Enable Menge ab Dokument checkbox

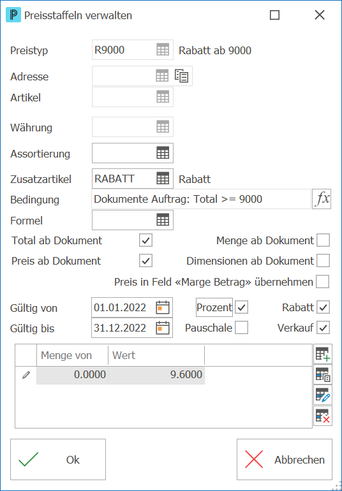click(323, 240)
